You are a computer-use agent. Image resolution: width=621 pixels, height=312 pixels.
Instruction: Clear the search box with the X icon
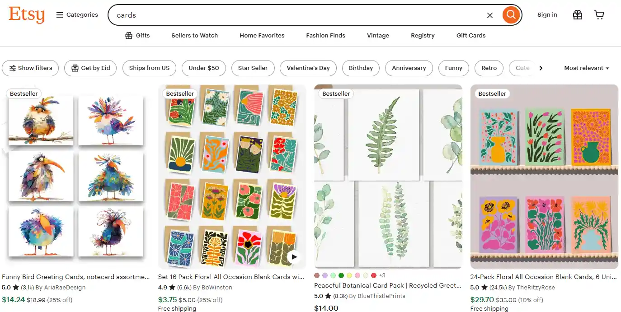coord(489,15)
